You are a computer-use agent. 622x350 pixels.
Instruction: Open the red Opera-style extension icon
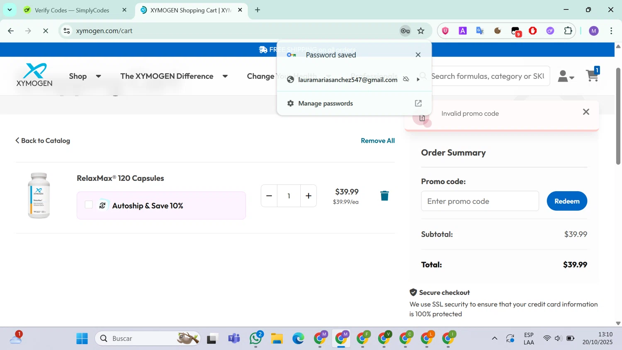click(x=533, y=31)
